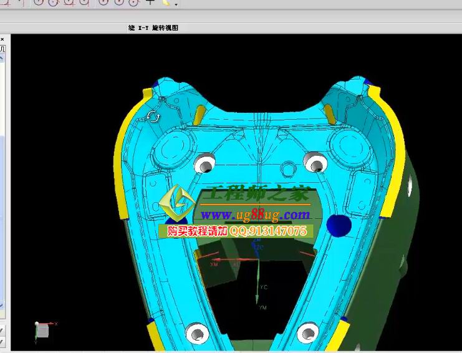Click the plus-sign icon in the top toolbar
Image resolution: width=462 pixels, height=353 pixels.
coord(150,2)
